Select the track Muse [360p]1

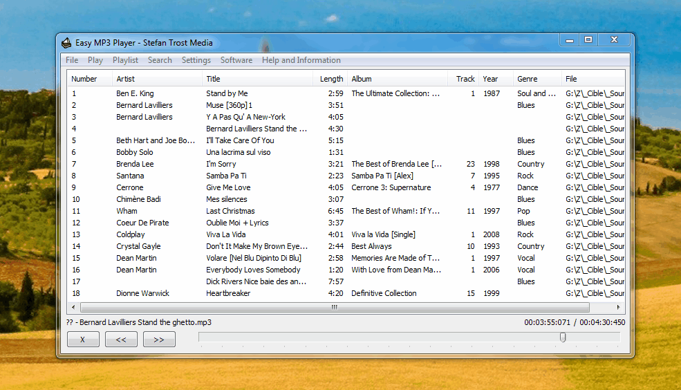pos(229,105)
